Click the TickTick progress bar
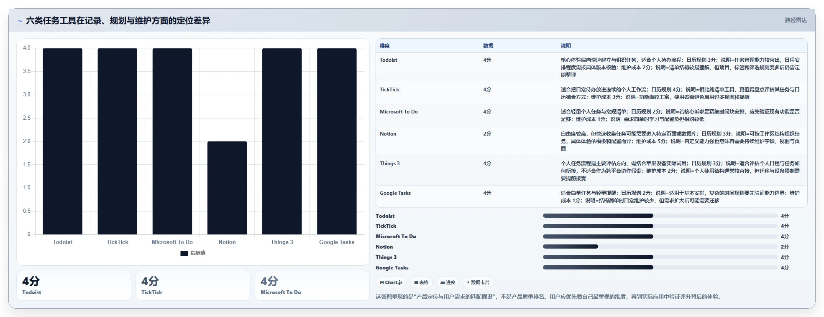The image size is (824, 317). click(x=660, y=226)
